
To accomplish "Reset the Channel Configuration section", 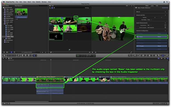I will [x=165, y=31].
